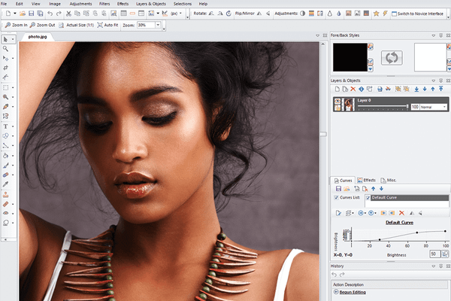Screen dimensions: 451x301
Task: Click the Layer 0 thumbnail
Action: pos(350,106)
